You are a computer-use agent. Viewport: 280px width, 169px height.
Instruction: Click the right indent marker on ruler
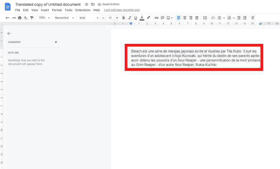(x=260, y=24)
